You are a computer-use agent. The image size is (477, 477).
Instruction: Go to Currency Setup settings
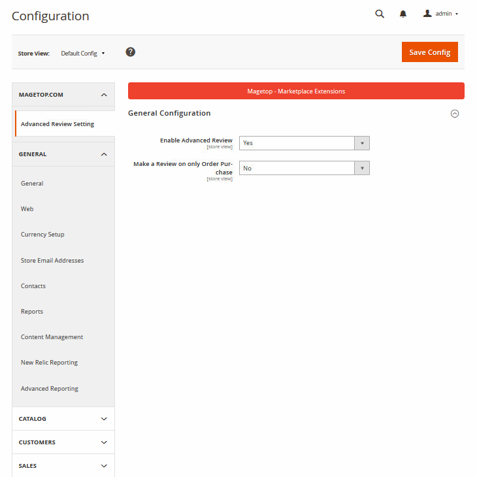click(42, 235)
